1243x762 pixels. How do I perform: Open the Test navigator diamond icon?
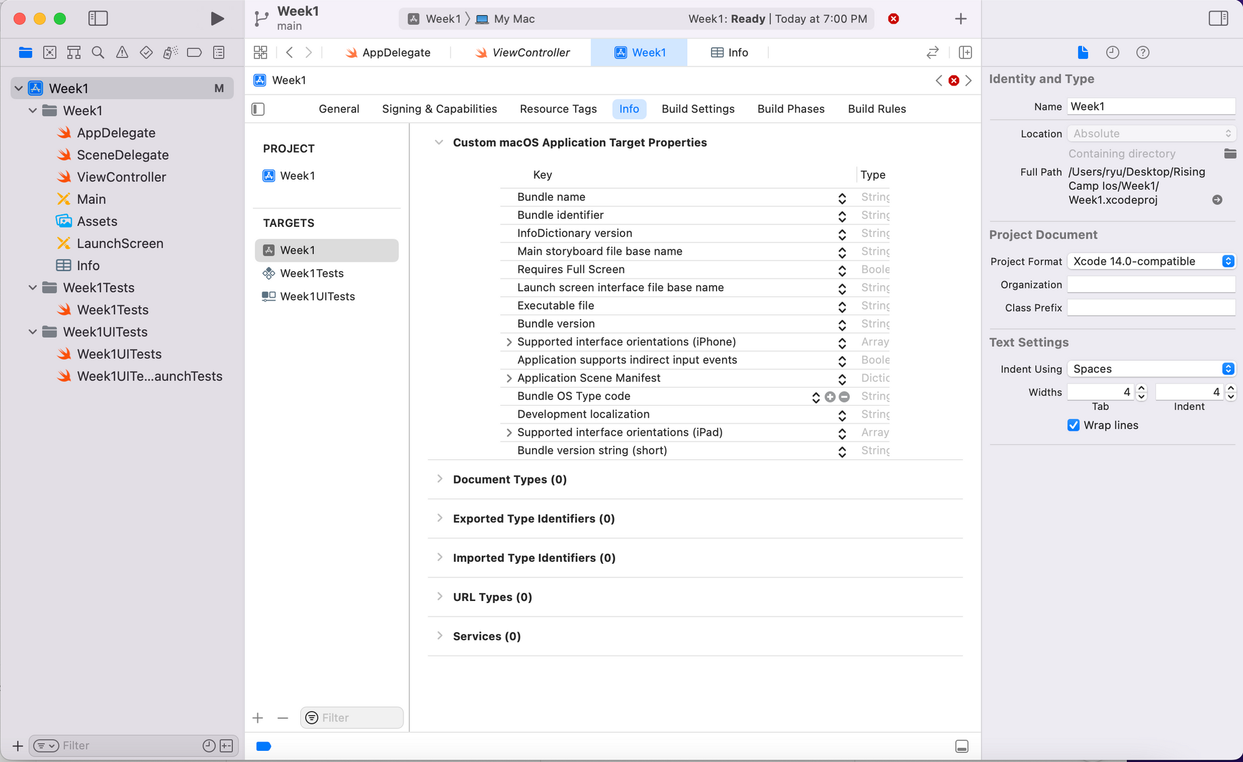[146, 52]
